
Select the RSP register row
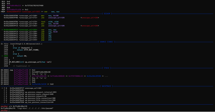coord(15,9)
